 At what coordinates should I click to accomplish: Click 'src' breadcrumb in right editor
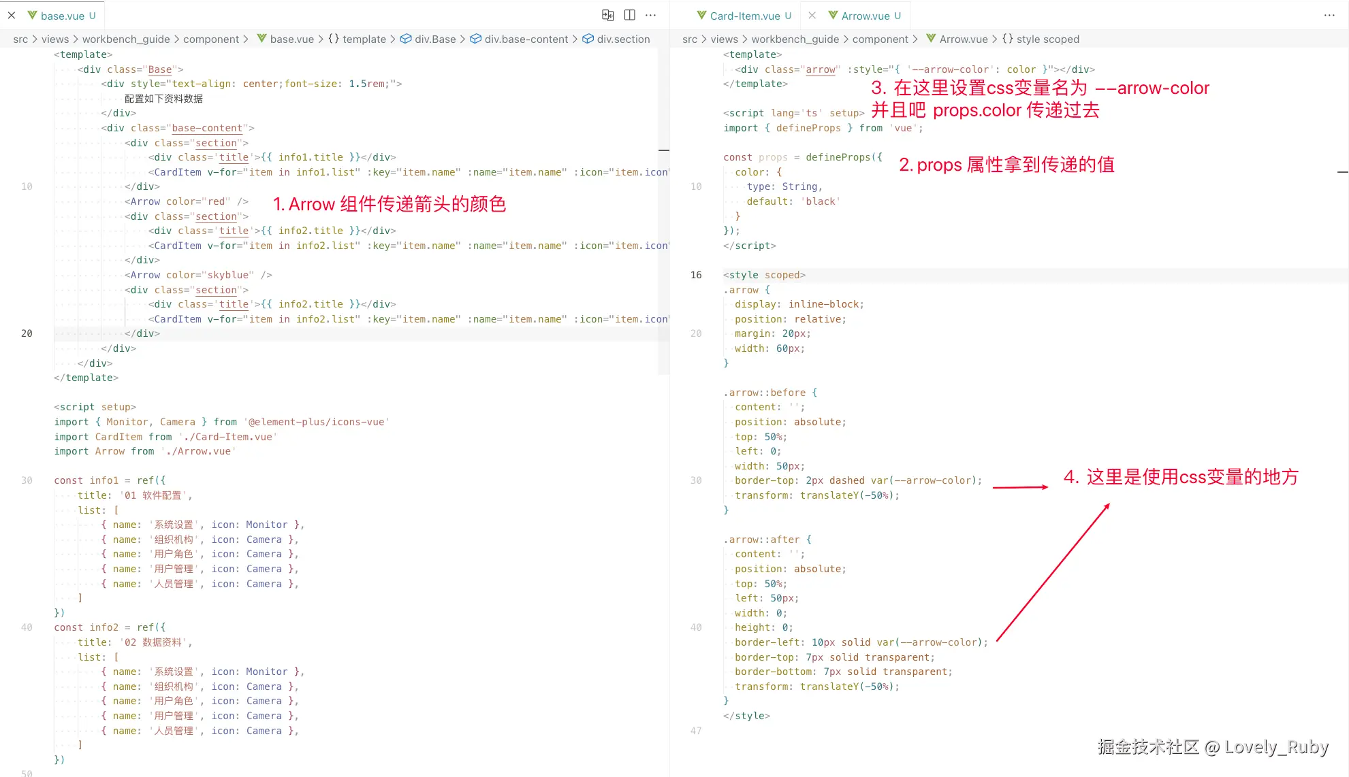(x=690, y=39)
